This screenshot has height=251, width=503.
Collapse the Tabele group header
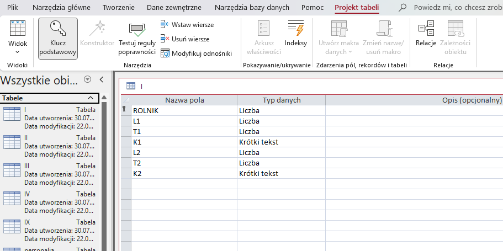tap(92, 98)
